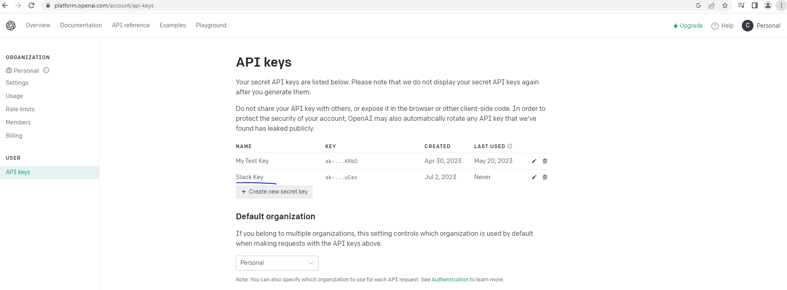Viewport: 787px width, 290px height.
Task: Click trash icon for Slack Key
Action: 545,177
